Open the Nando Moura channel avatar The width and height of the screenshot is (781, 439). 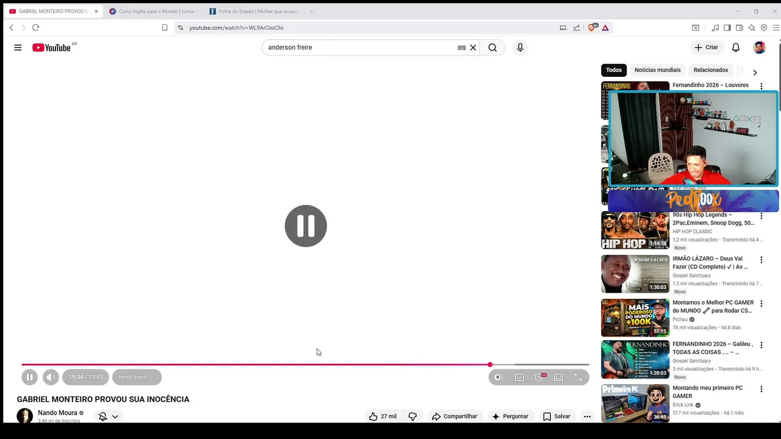(x=24, y=415)
